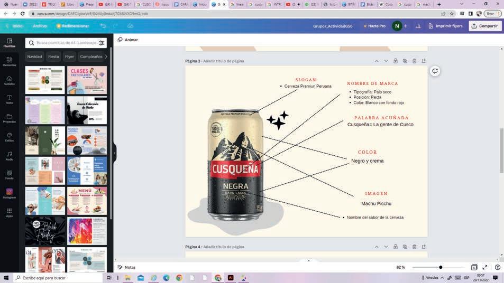Add a page after Página 3
Screen dimensions: 504x283
point(424,61)
